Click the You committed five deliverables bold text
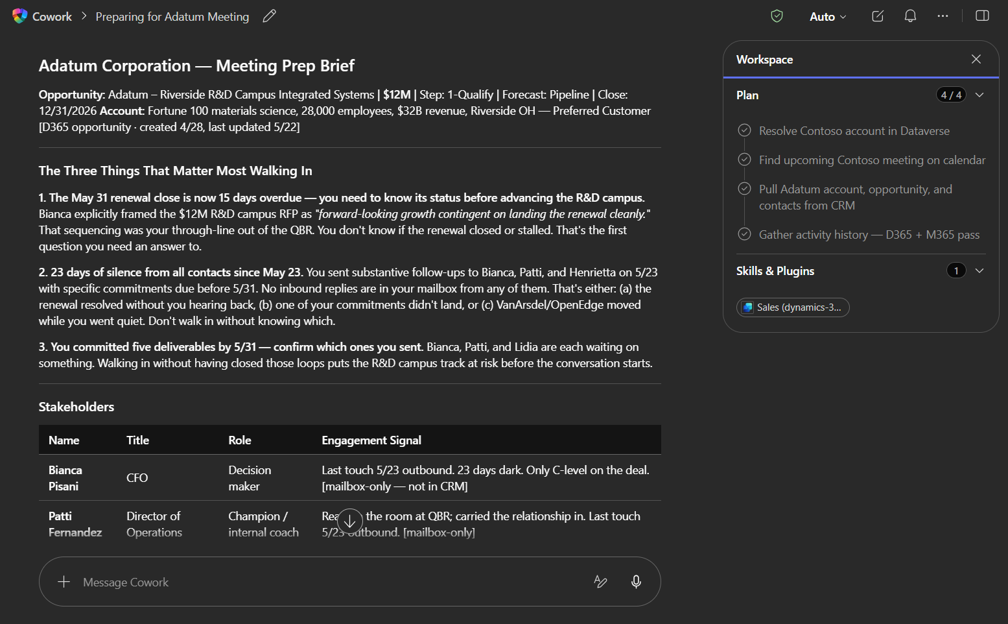The image size is (1008, 624). coord(231,346)
